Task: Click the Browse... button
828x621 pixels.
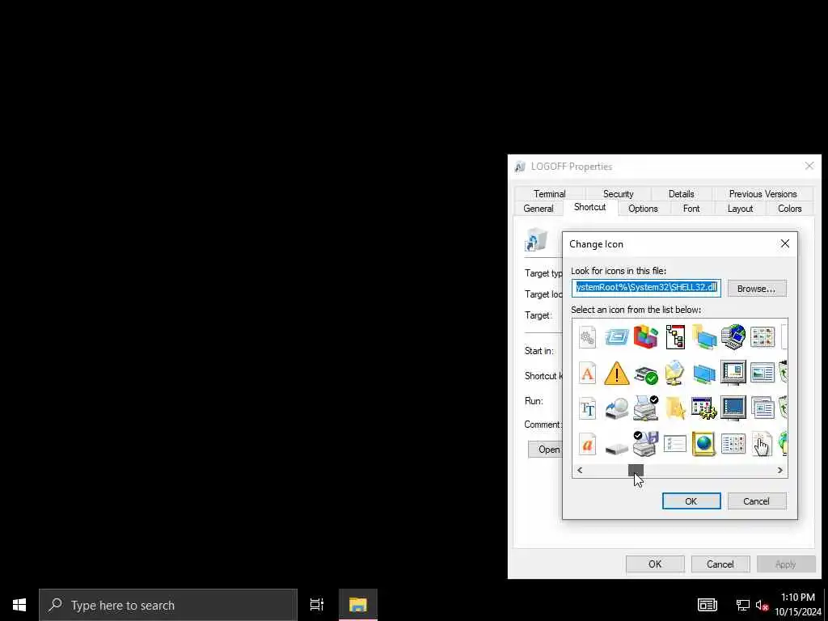Action: (x=756, y=289)
